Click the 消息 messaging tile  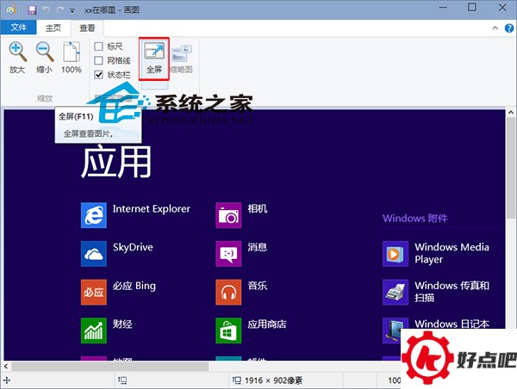pyautogui.click(x=228, y=254)
